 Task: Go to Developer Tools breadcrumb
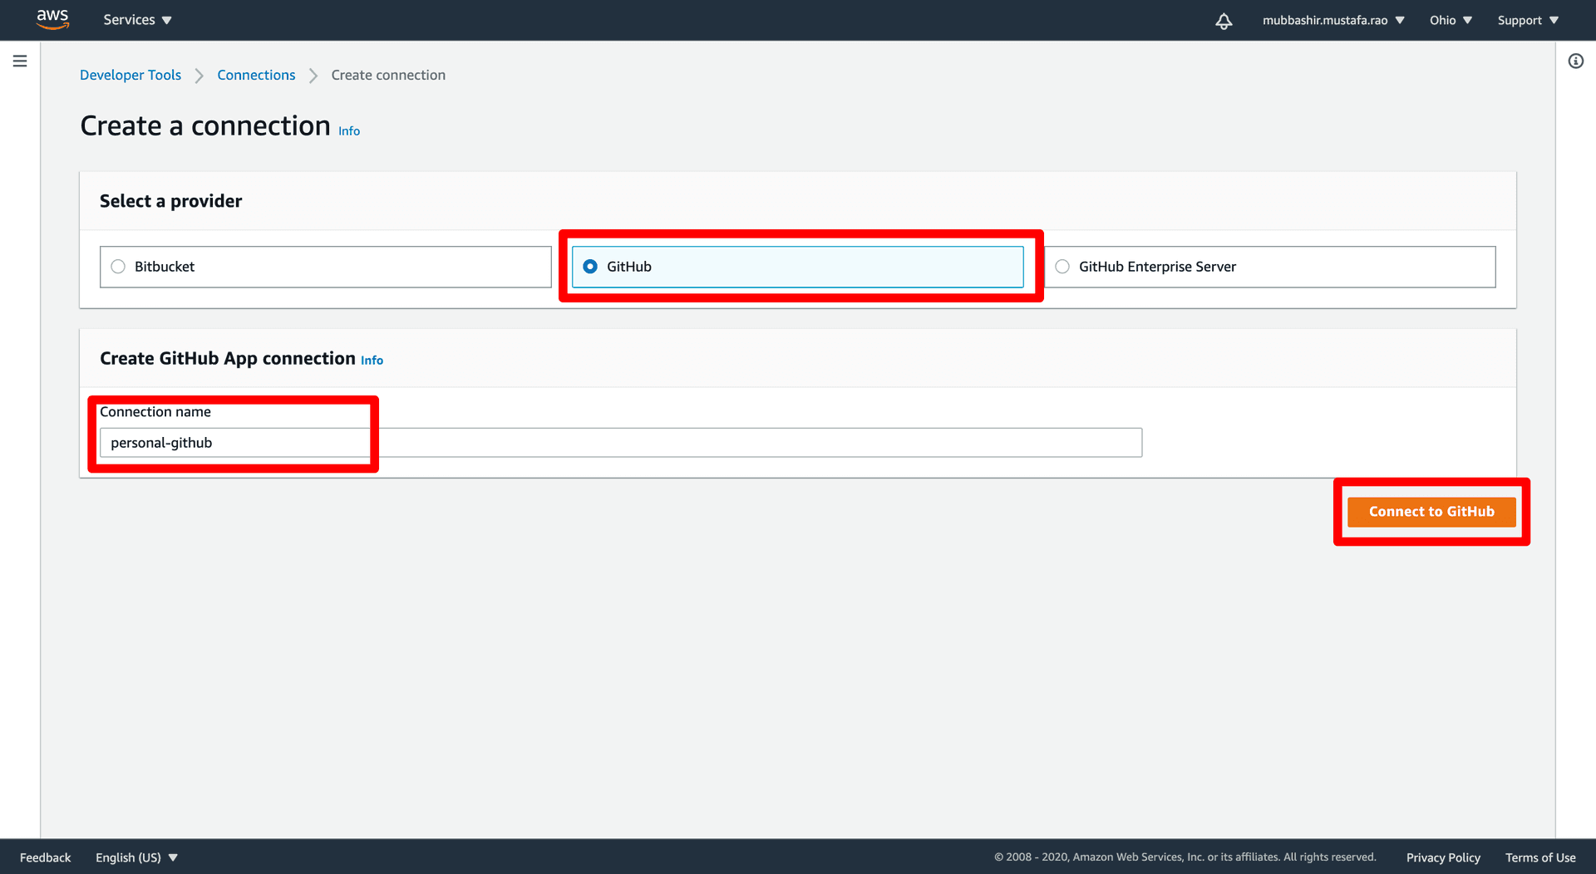[x=131, y=75]
